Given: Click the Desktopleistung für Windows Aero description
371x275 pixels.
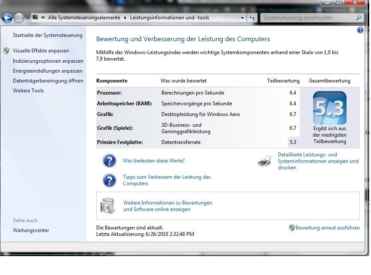Looking at the screenshot, I should coord(201,114).
